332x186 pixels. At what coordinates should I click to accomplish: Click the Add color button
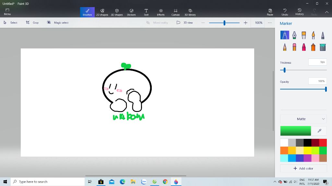click(303, 169)
